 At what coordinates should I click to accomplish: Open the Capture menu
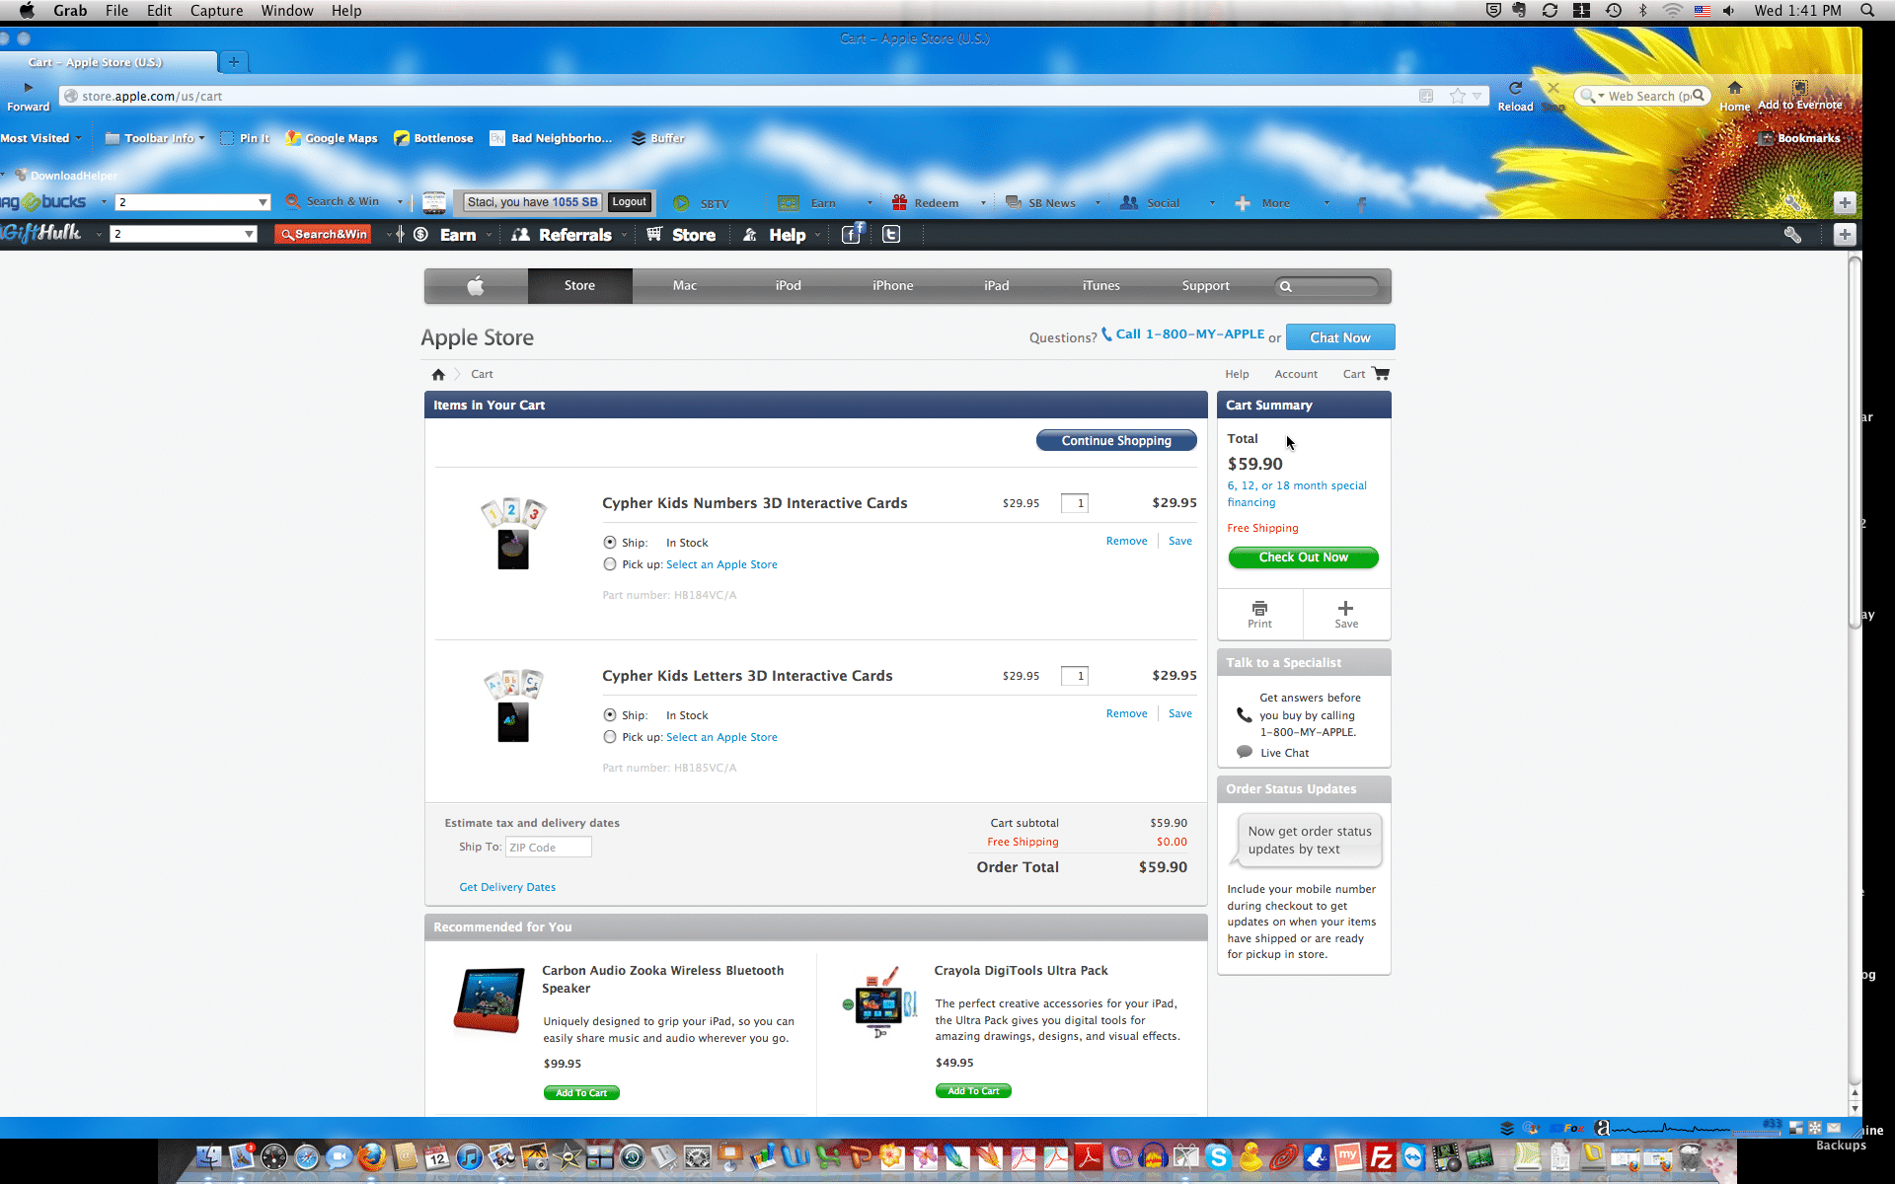[x=216, y=11]
